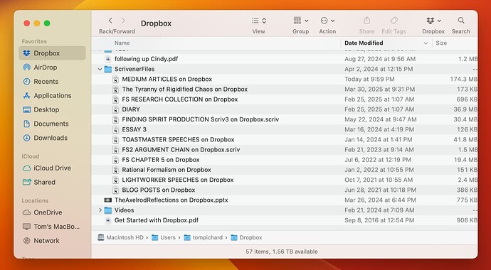Click Users in the path bar
Viewport: 491px width, 270px height.
(x=164, y=237)
